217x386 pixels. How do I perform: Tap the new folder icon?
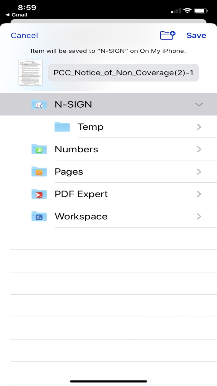[168, 35]
